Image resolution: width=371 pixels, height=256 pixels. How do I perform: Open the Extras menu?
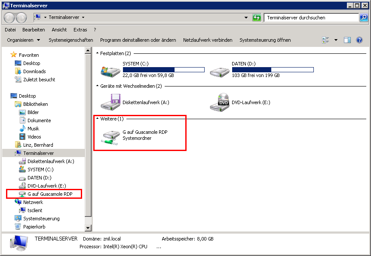pos(80,30)
